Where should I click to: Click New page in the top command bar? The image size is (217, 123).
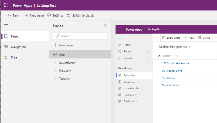click(34, 15)
